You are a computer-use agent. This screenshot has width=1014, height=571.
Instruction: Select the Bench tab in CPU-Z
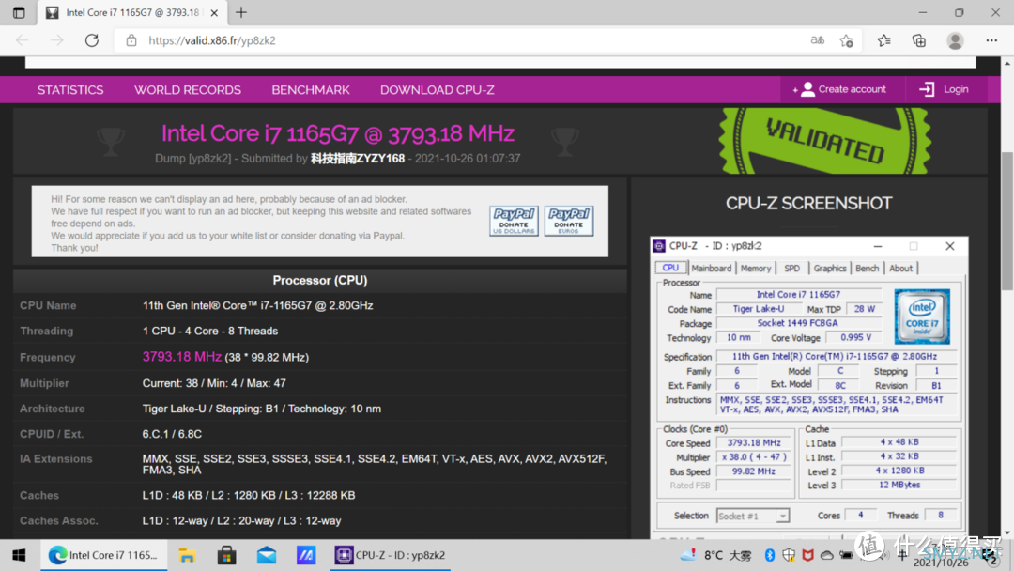pyautogui.click(x=867, y=268)
